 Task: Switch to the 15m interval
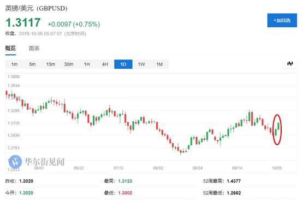51,64
